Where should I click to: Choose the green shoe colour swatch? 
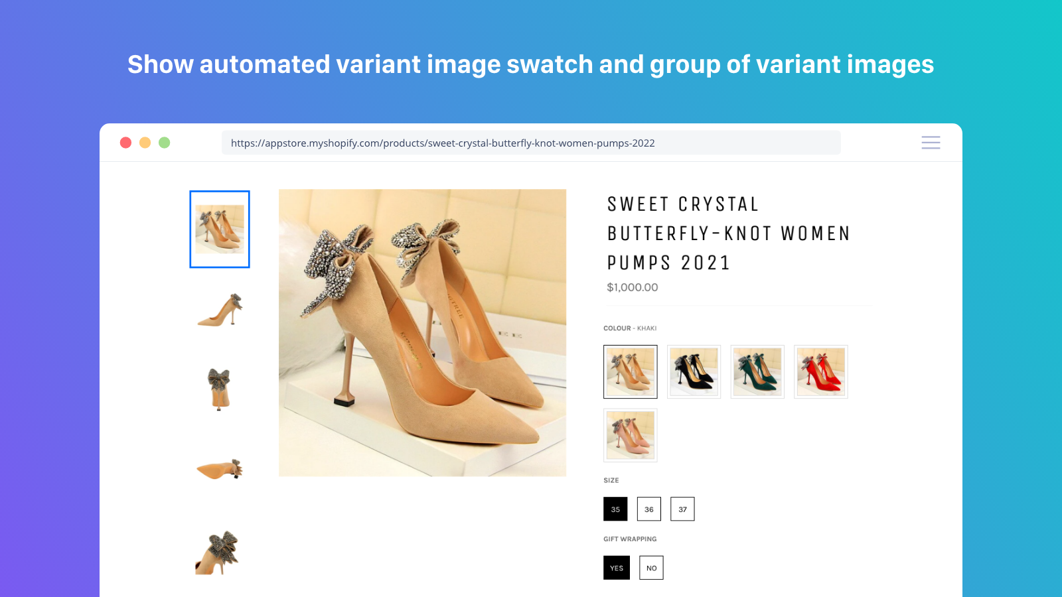coord(757,371)
